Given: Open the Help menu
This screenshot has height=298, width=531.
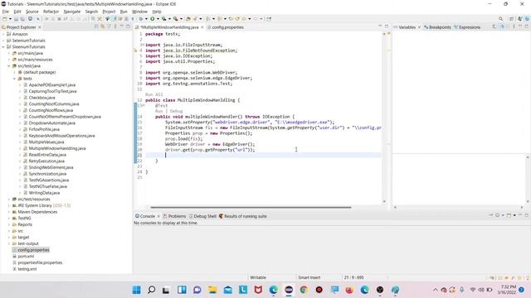Looking at the screenshot, I should 157,12.
